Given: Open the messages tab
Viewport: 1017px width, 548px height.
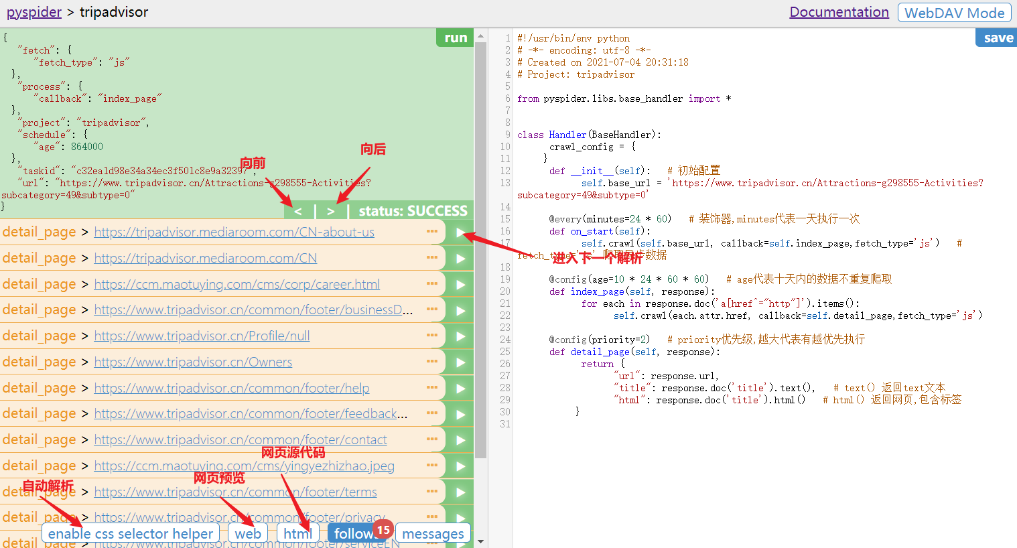Looking at the screenshot, I should (433, 533).
